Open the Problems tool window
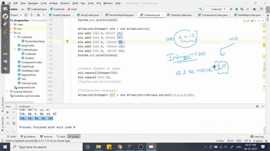The height and width of the screenshot is (151, 270). [28, 136]
